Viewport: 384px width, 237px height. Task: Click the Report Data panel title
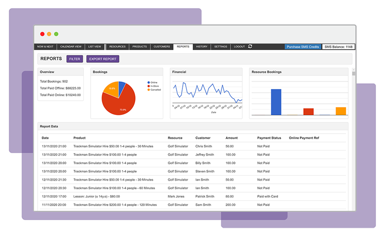tap(49, 127)
